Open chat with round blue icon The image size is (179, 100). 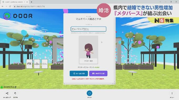[x=89, y=93]
